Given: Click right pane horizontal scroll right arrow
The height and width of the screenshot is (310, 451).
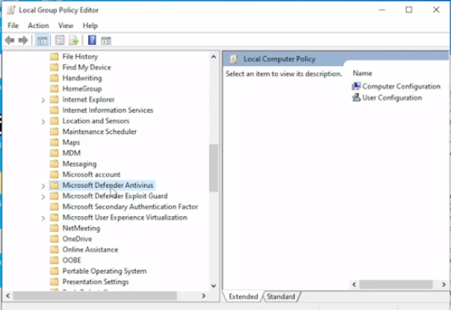Looking at the screenshot, I should click(444, 285).
